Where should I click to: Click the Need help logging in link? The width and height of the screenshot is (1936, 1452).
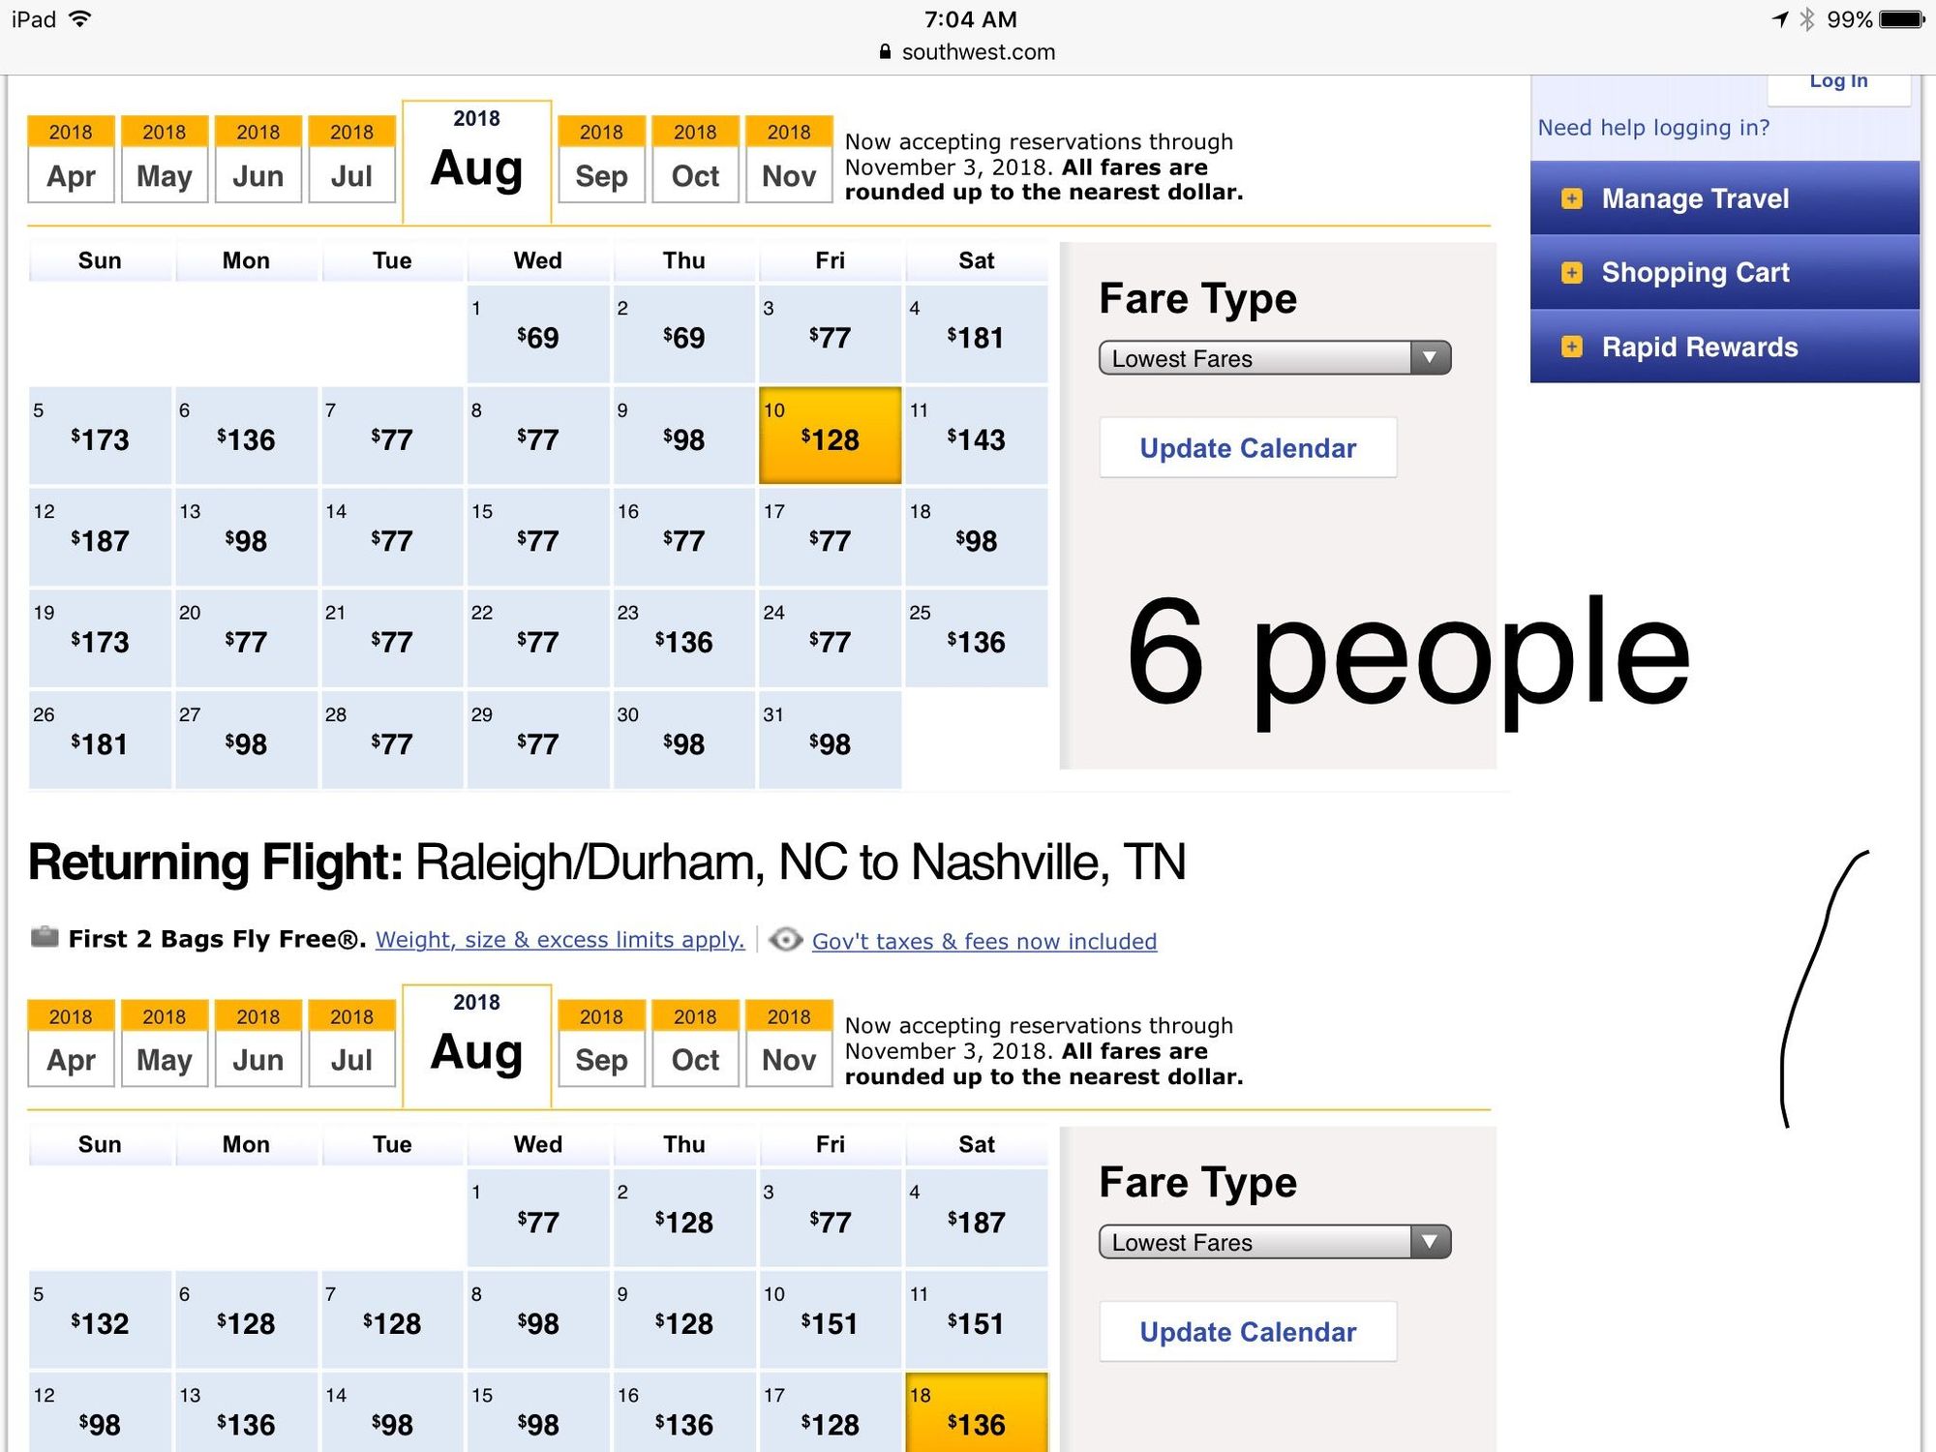(x=1653, y=128)
